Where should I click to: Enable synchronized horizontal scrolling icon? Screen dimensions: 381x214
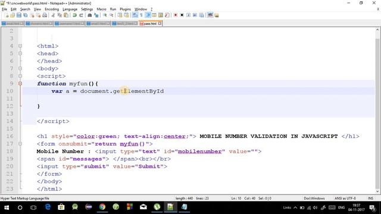click(x=126, y=15)
